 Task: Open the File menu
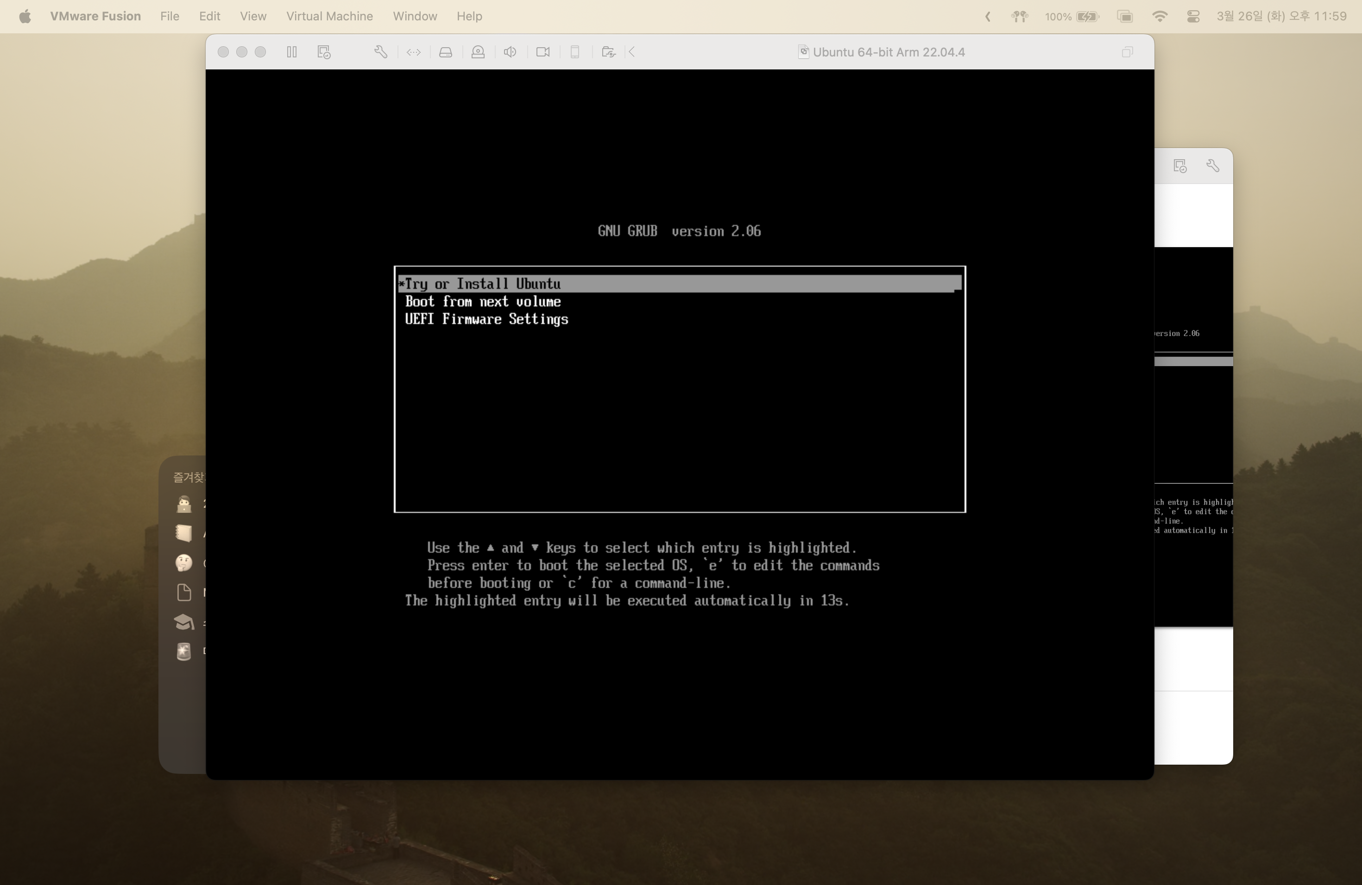point(170,16)
